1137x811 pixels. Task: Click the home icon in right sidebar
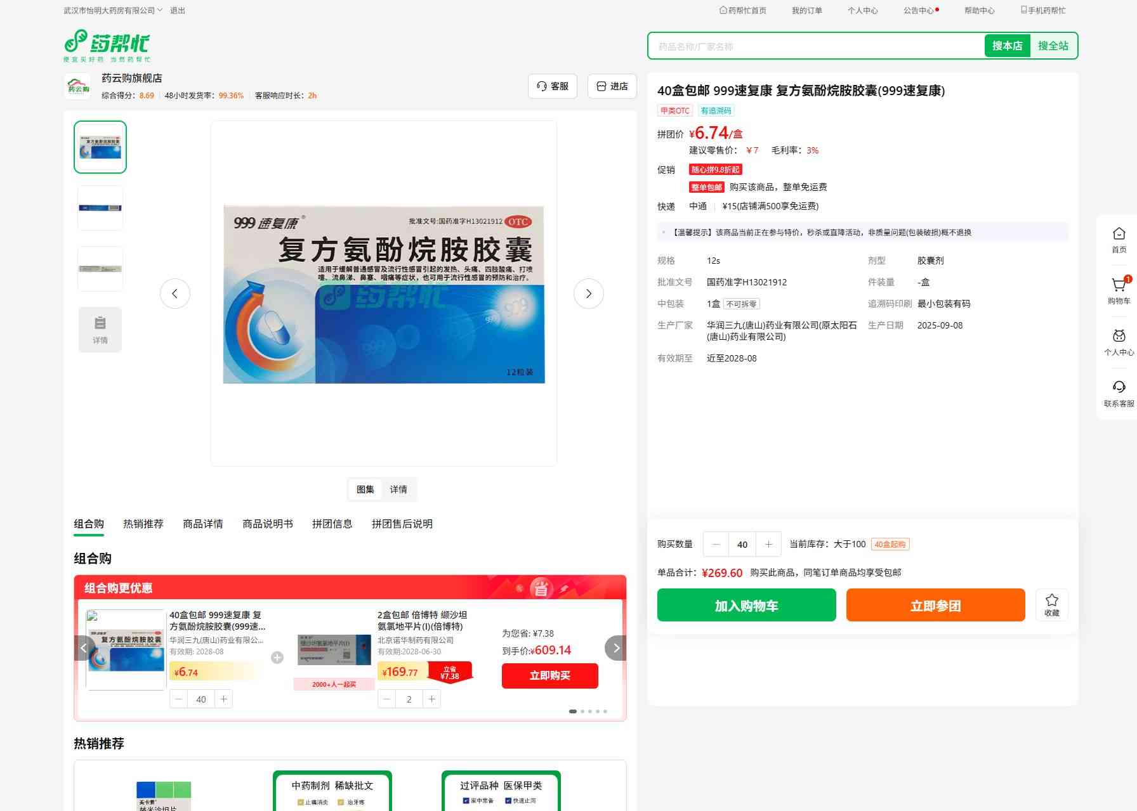click(1119, 240)
